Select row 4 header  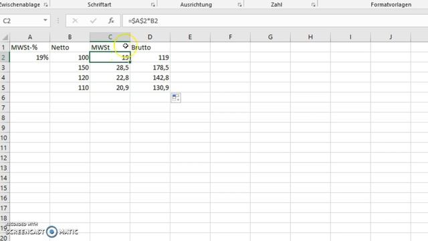tap(5, 78)
